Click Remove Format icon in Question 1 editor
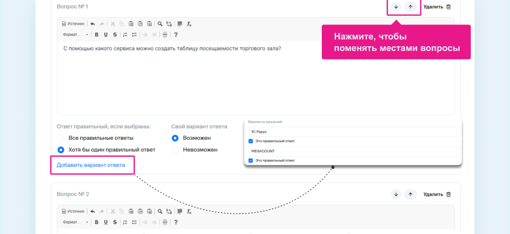The width and height of the screenshot is (510, 234). coord(189,24)
